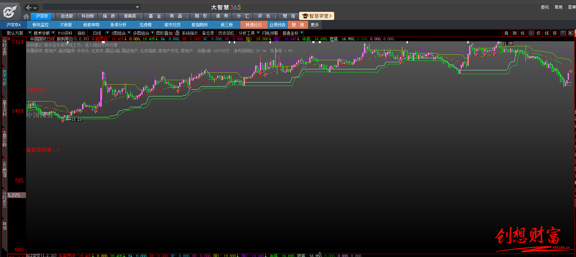The image size is (576, 257).
Task: Click the 量能饱和度: 0 indicator text
Action: (x=43, y=150)
